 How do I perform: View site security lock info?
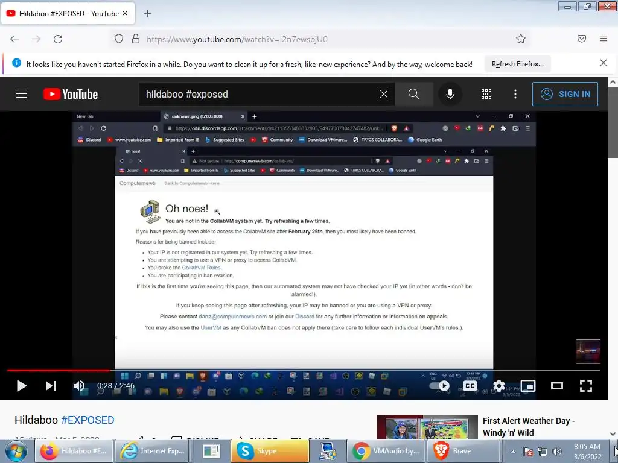tap(136, 39)
